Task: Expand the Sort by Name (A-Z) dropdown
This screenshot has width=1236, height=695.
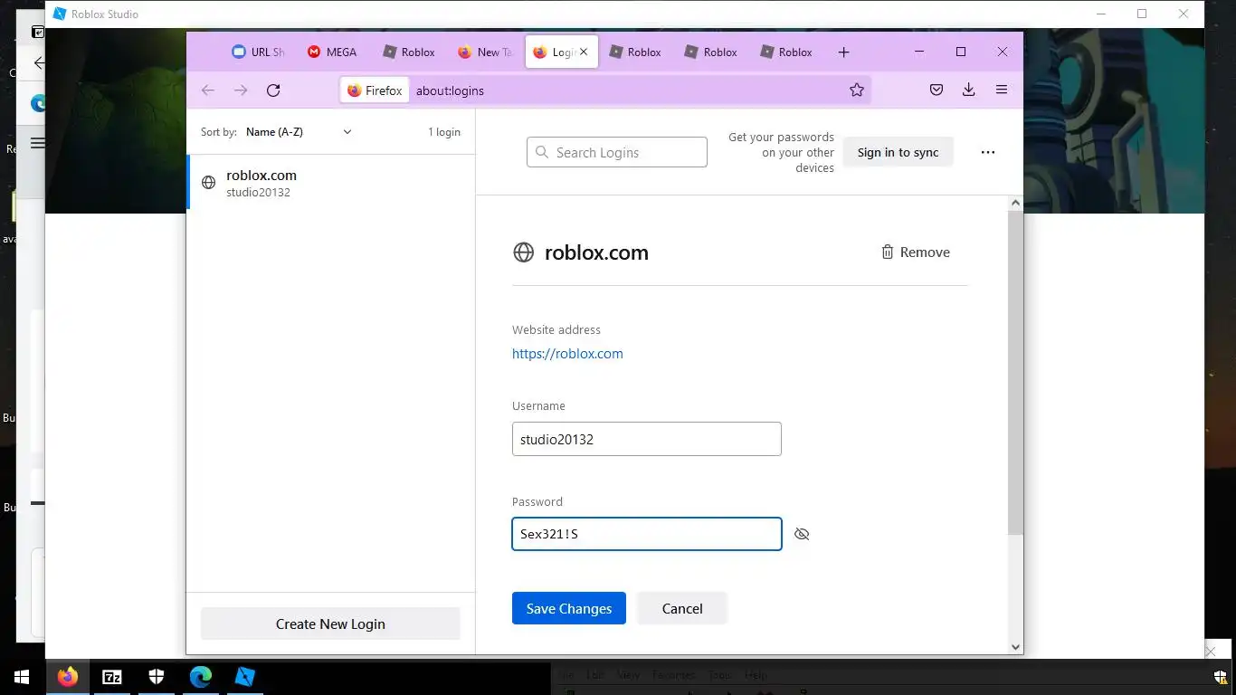Action: tap(299, 132)
